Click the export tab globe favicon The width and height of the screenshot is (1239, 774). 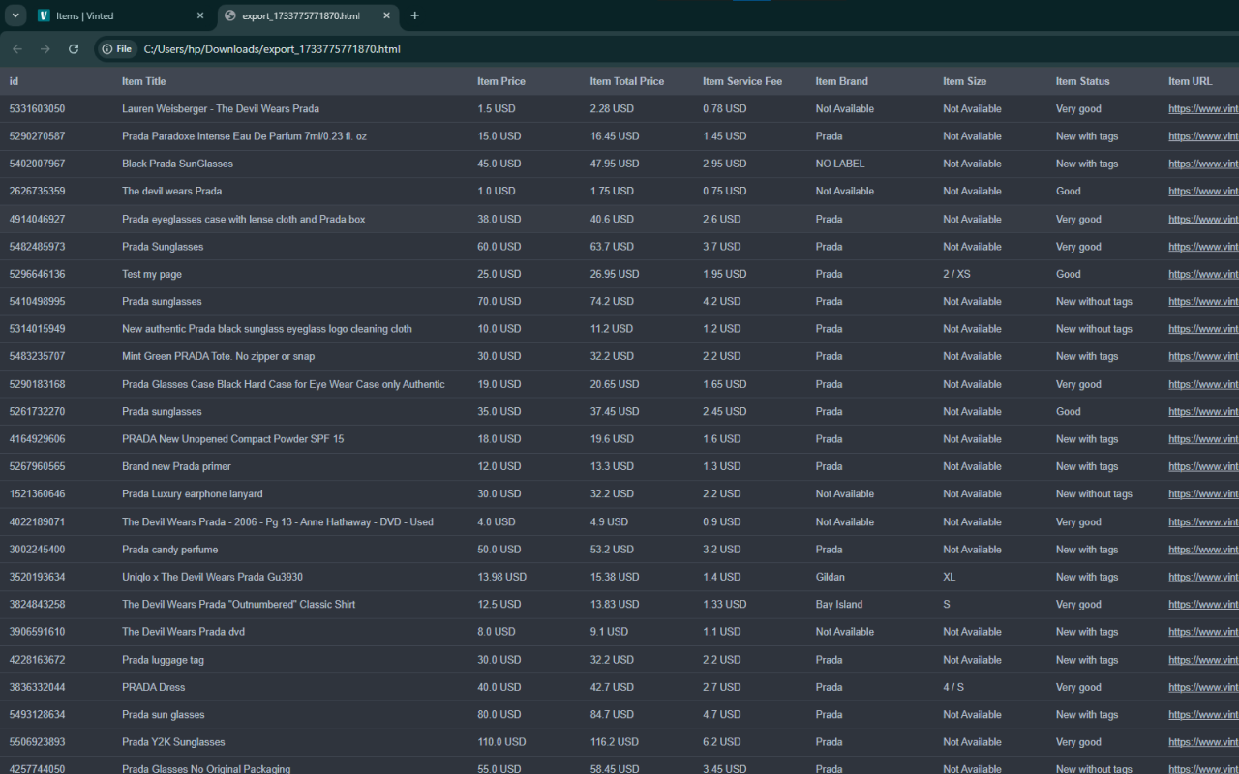[230, 15]
